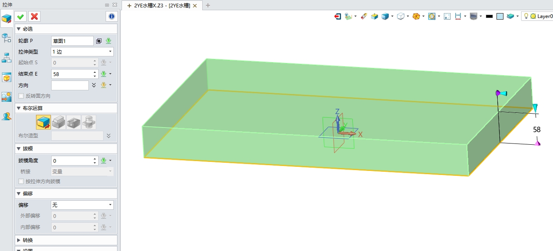Open the user manager sidebar icon
Screen dimensions: 553x251
point(7,117)
